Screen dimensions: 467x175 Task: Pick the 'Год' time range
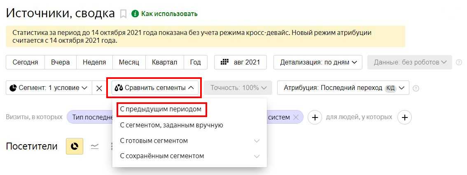[195, 62]
